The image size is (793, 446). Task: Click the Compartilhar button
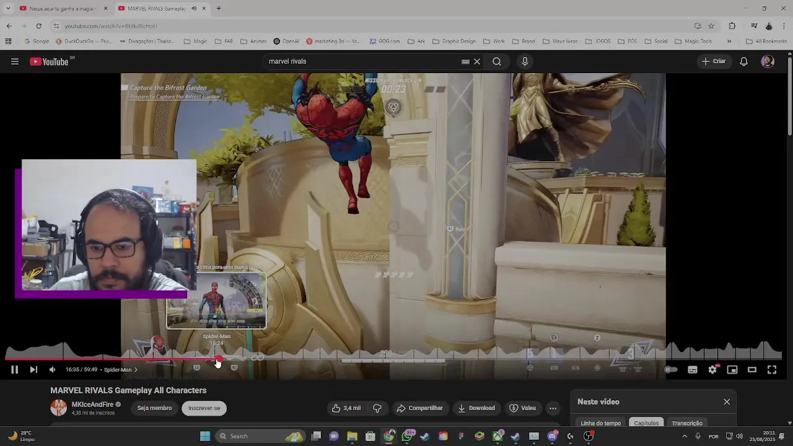pyautogui.click(x=420, y=408)
